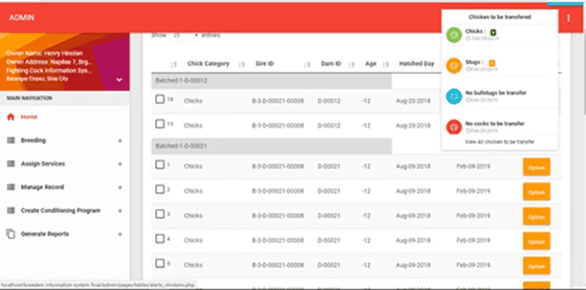Click Aug-20-2018 hatched day in row 18
The height and width of the screenshot is (290, 586).
click(413, 101)
